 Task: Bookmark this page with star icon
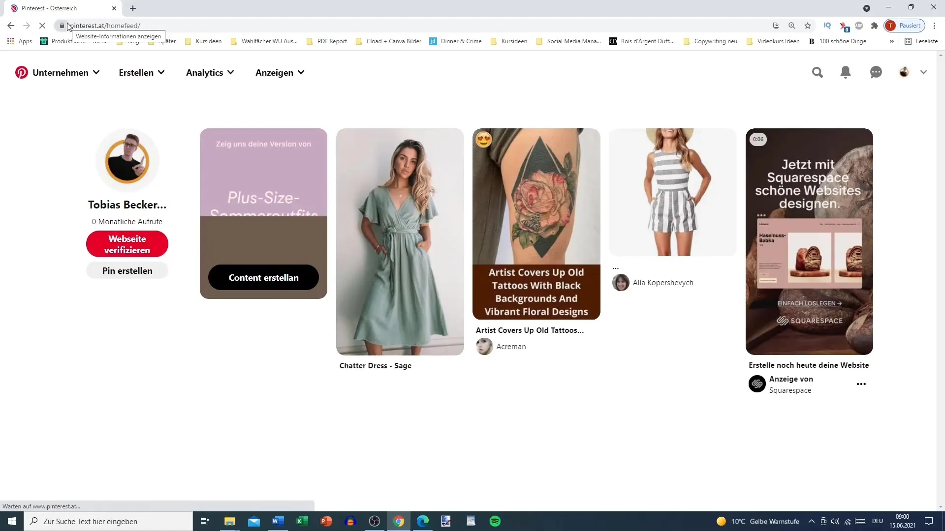(x=808, y=26)
